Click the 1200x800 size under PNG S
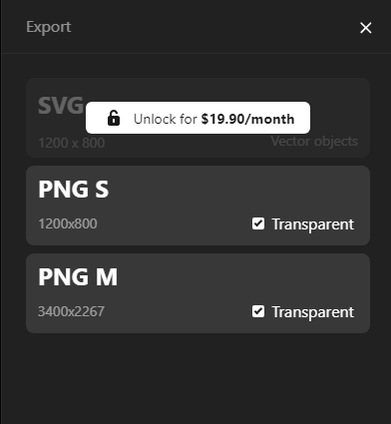This screenshot has height=424, width=391. click(68, 223)
